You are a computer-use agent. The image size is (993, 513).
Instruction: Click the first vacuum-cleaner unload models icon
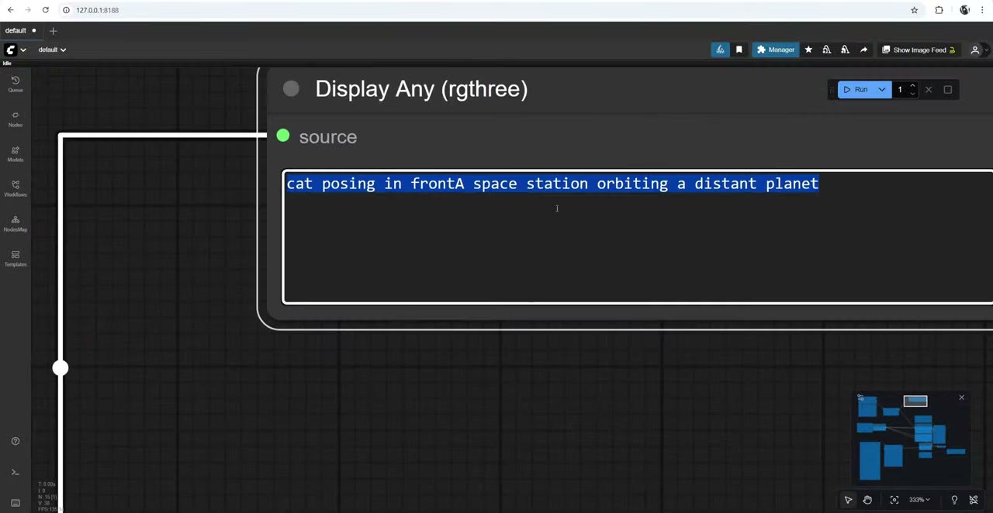(x=827, y=50)
